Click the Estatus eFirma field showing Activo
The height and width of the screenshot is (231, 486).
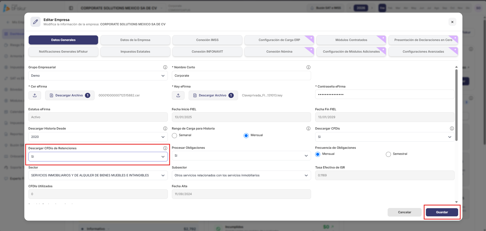click(98, 117)
